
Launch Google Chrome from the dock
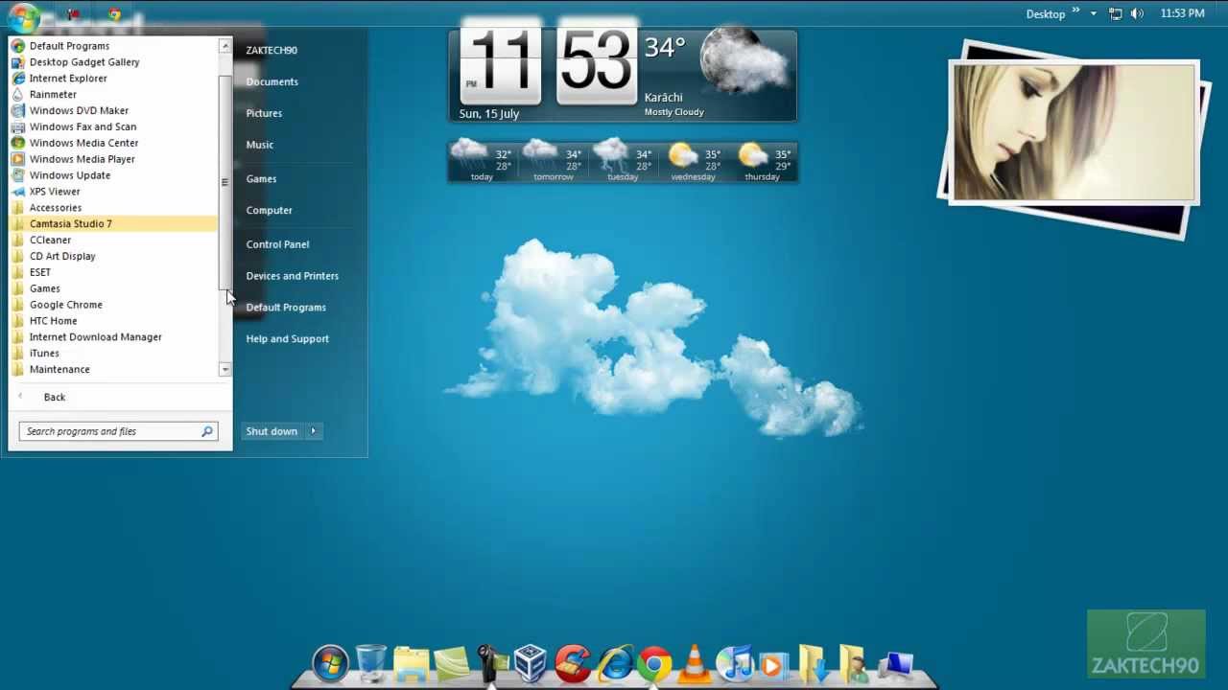point(653,661)
